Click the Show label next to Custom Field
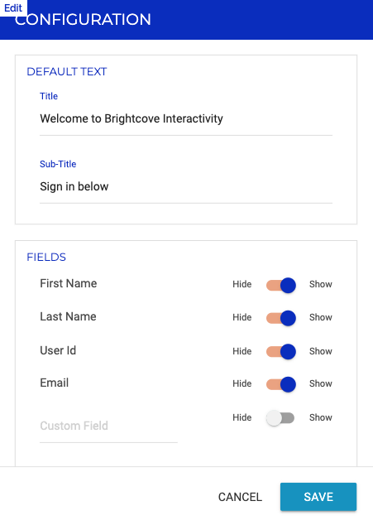Viewport: 373px width, 530px height. [x=321, y=417]
